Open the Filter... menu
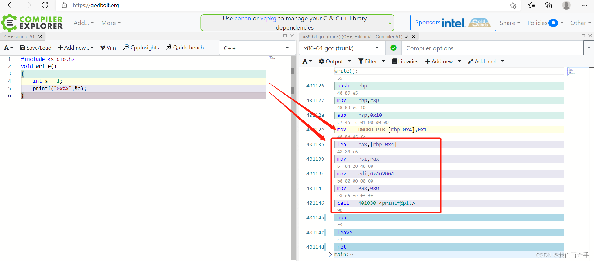Viewport: 594px width, 261px height. 372,61
